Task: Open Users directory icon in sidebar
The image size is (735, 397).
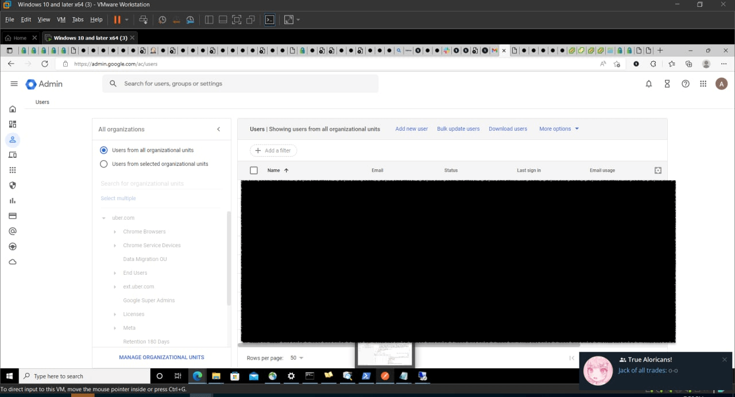Action: point(13,139)
